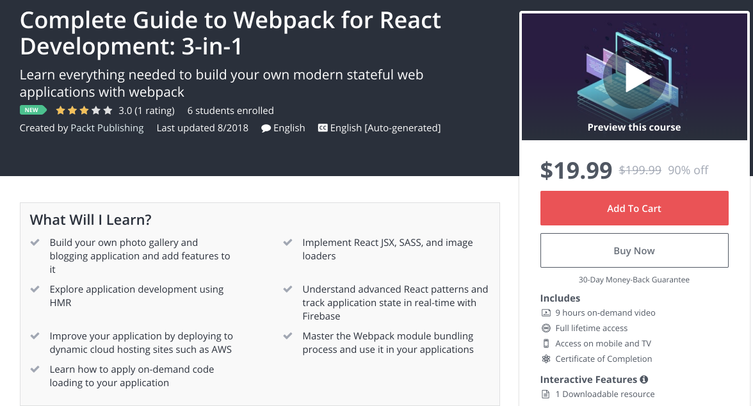Click the checkmark beside Implement React JSX
The height and width of the screenshot is (406, 753).
[x=288, y=243]
